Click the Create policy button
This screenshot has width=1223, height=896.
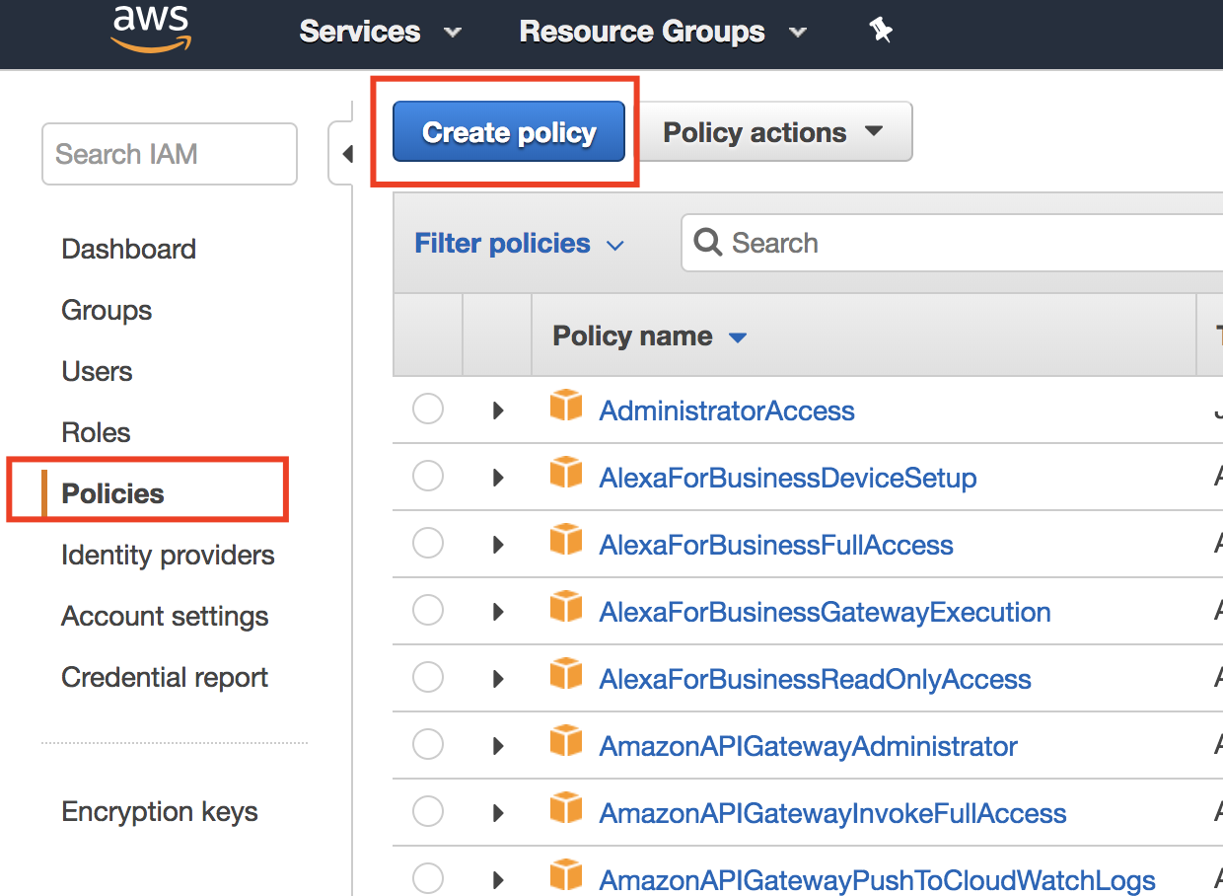point(509,132)
